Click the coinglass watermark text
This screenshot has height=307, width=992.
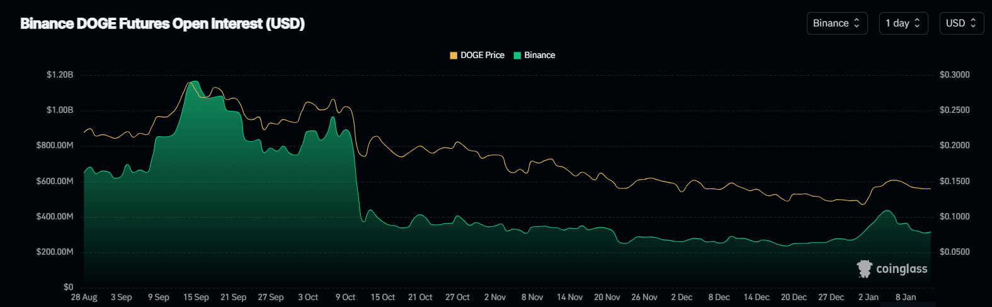point(901,269)
